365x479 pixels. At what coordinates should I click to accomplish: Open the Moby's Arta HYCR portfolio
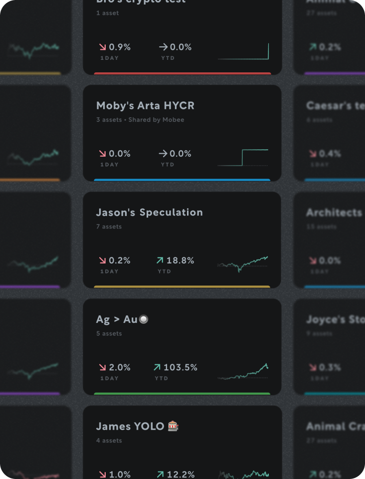point(182,132)
